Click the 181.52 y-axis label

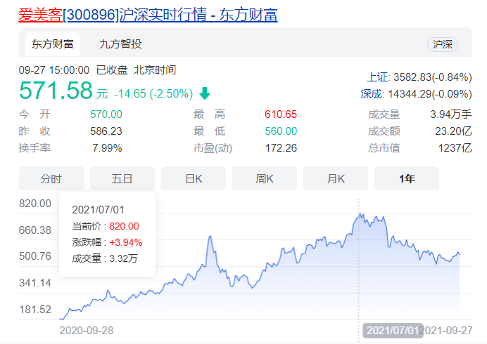35,310
